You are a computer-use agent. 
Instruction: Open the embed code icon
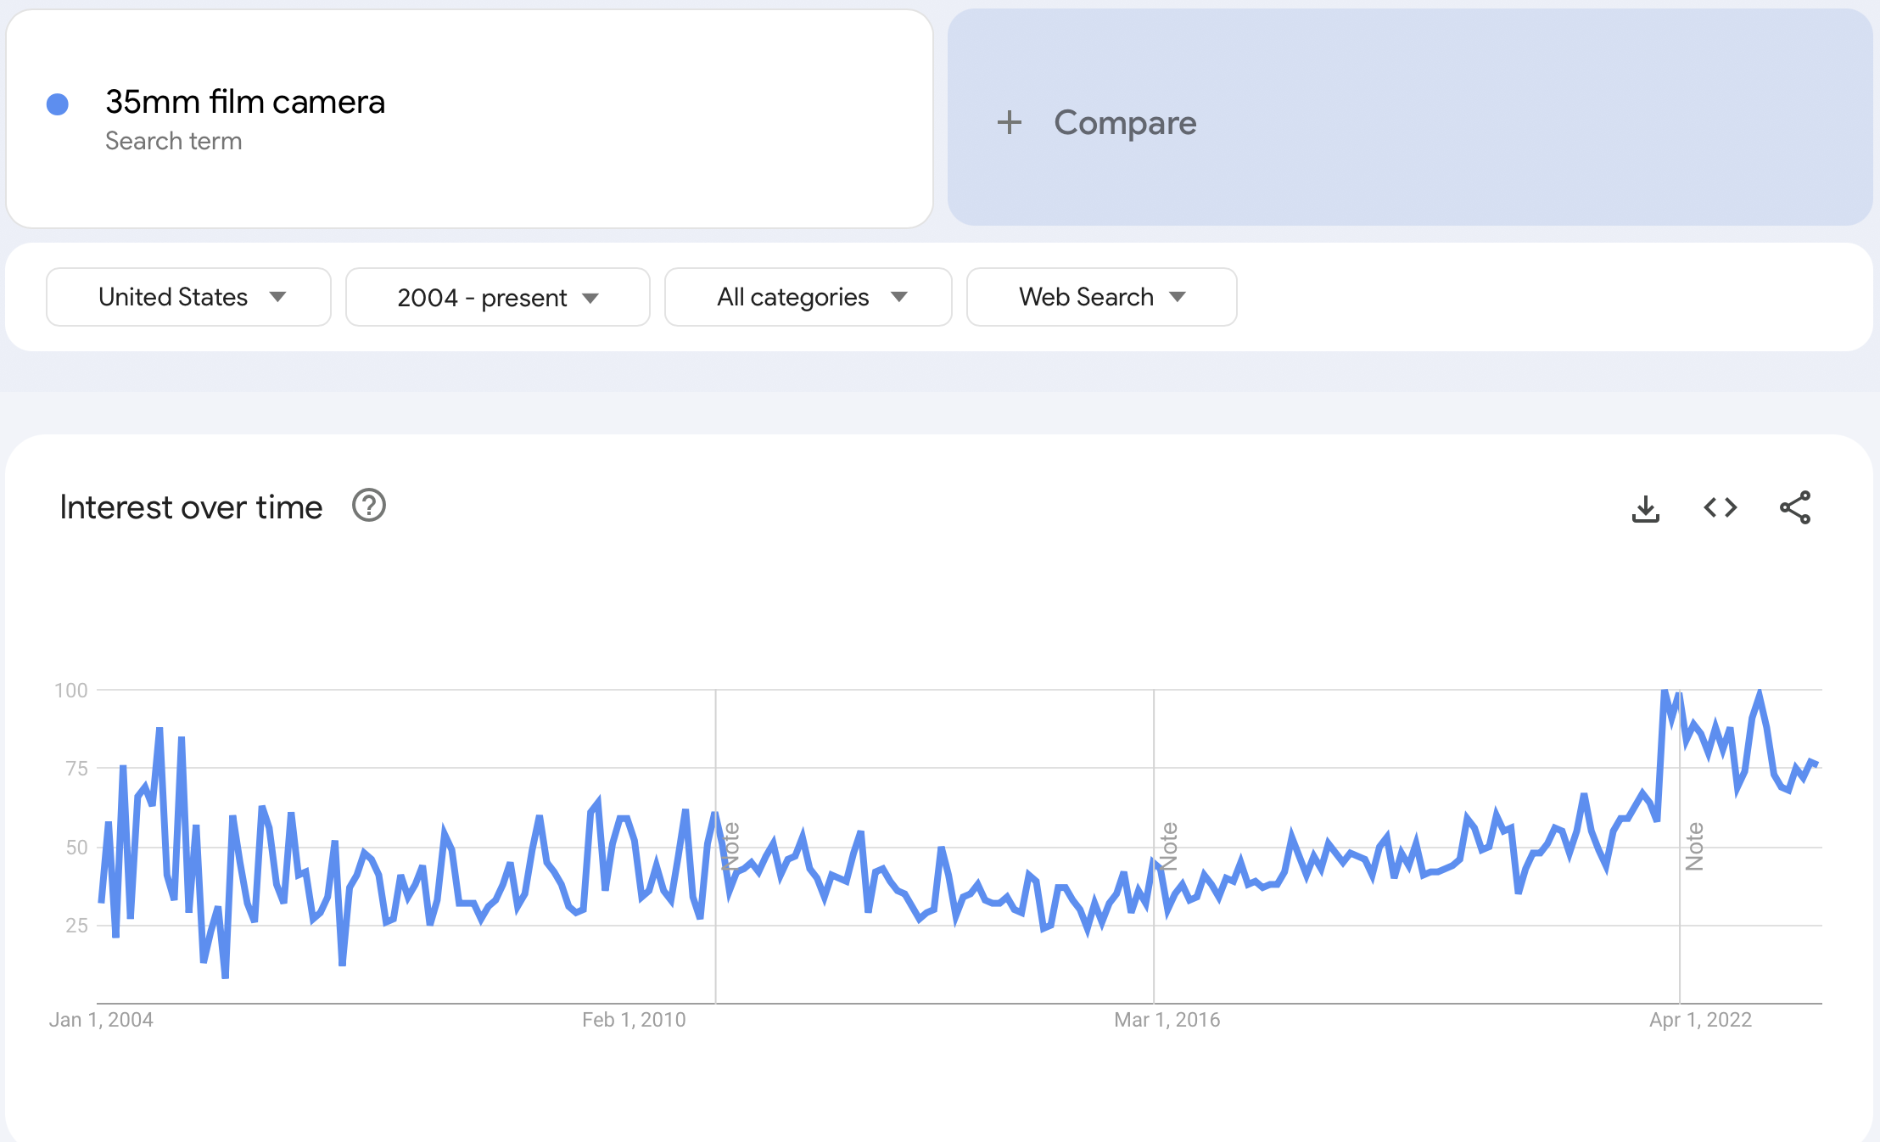[1721, 507]
